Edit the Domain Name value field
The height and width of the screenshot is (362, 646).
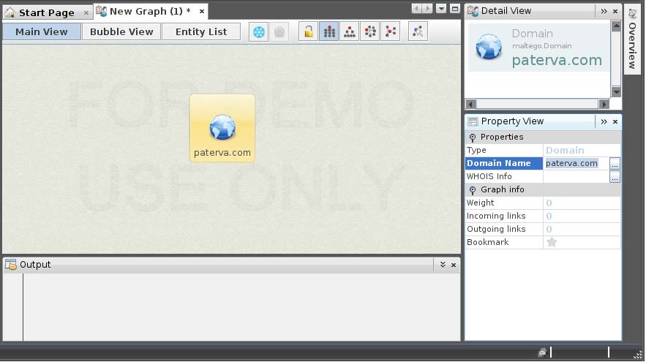coord(575,164)
